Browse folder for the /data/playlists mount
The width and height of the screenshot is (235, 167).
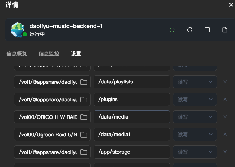point(84,82)
